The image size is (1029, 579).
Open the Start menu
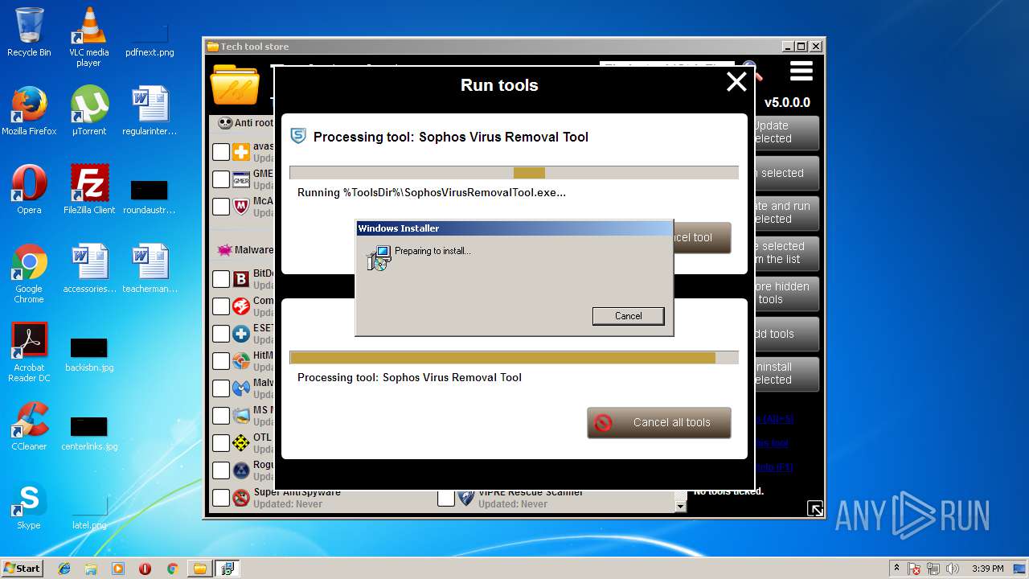point(22,569)
